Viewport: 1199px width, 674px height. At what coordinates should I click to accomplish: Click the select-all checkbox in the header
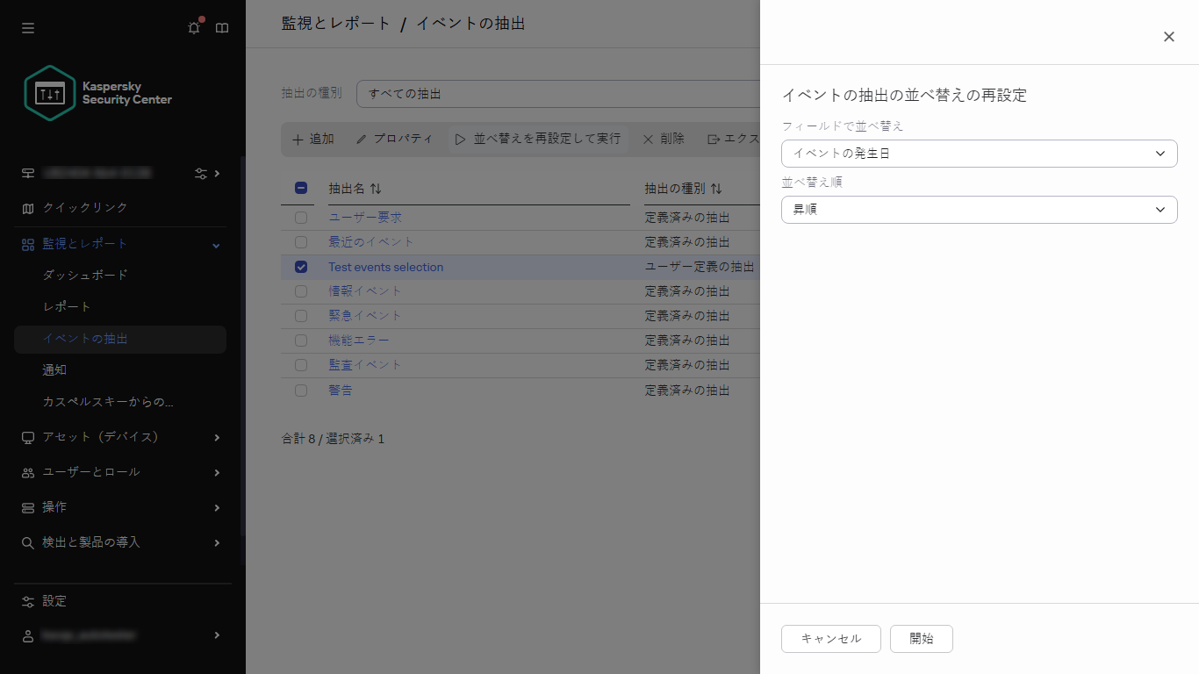click(x=301, y=188)
